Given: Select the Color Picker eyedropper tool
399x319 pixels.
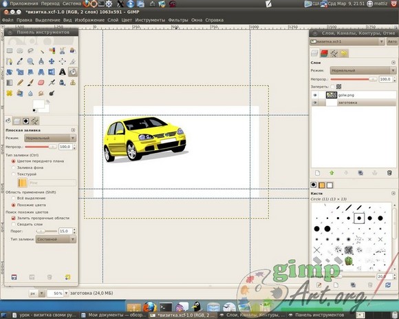Looking at the screenshot, I should click(x=20, y=61).
